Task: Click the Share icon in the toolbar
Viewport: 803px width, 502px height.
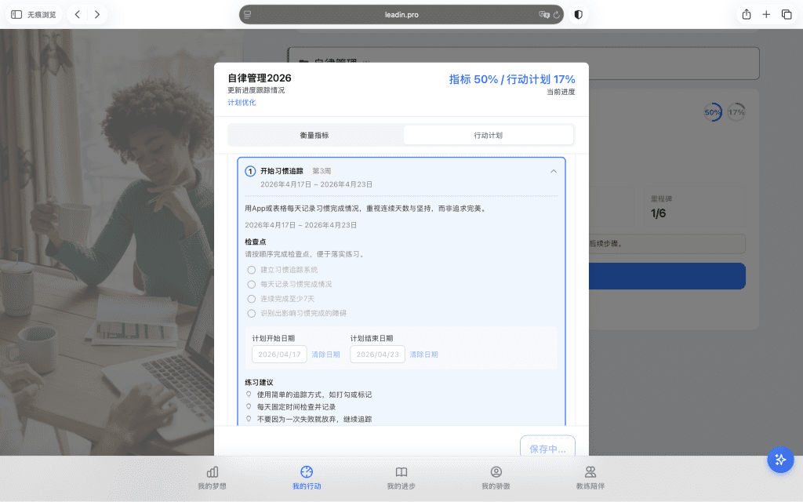Action: 746,14
